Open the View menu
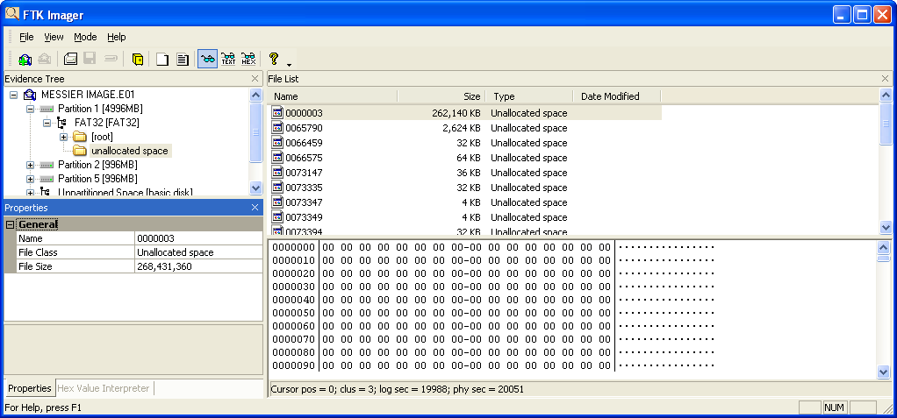897x418 pixels. click(x=54, y=37)
